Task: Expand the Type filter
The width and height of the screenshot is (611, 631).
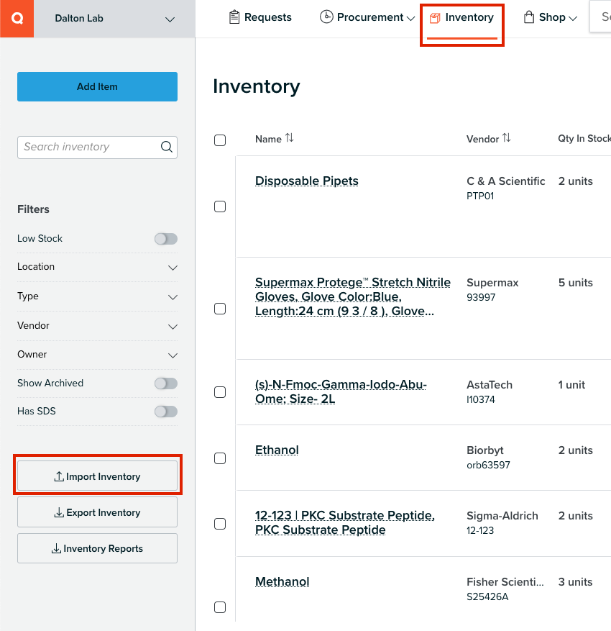Action: point(97,296)
